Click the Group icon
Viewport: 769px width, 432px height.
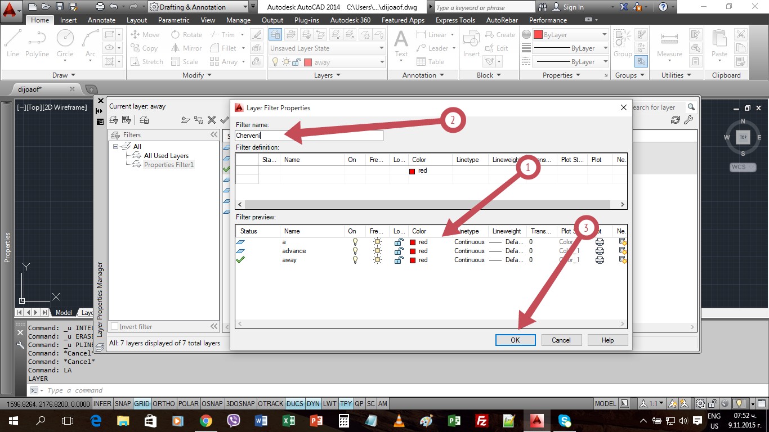click(x=623, y=44)
